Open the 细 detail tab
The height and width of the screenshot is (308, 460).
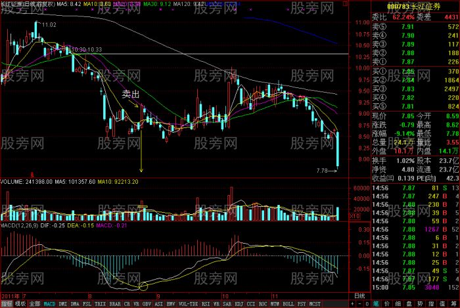pyautogui.click(x=398, y=304)
